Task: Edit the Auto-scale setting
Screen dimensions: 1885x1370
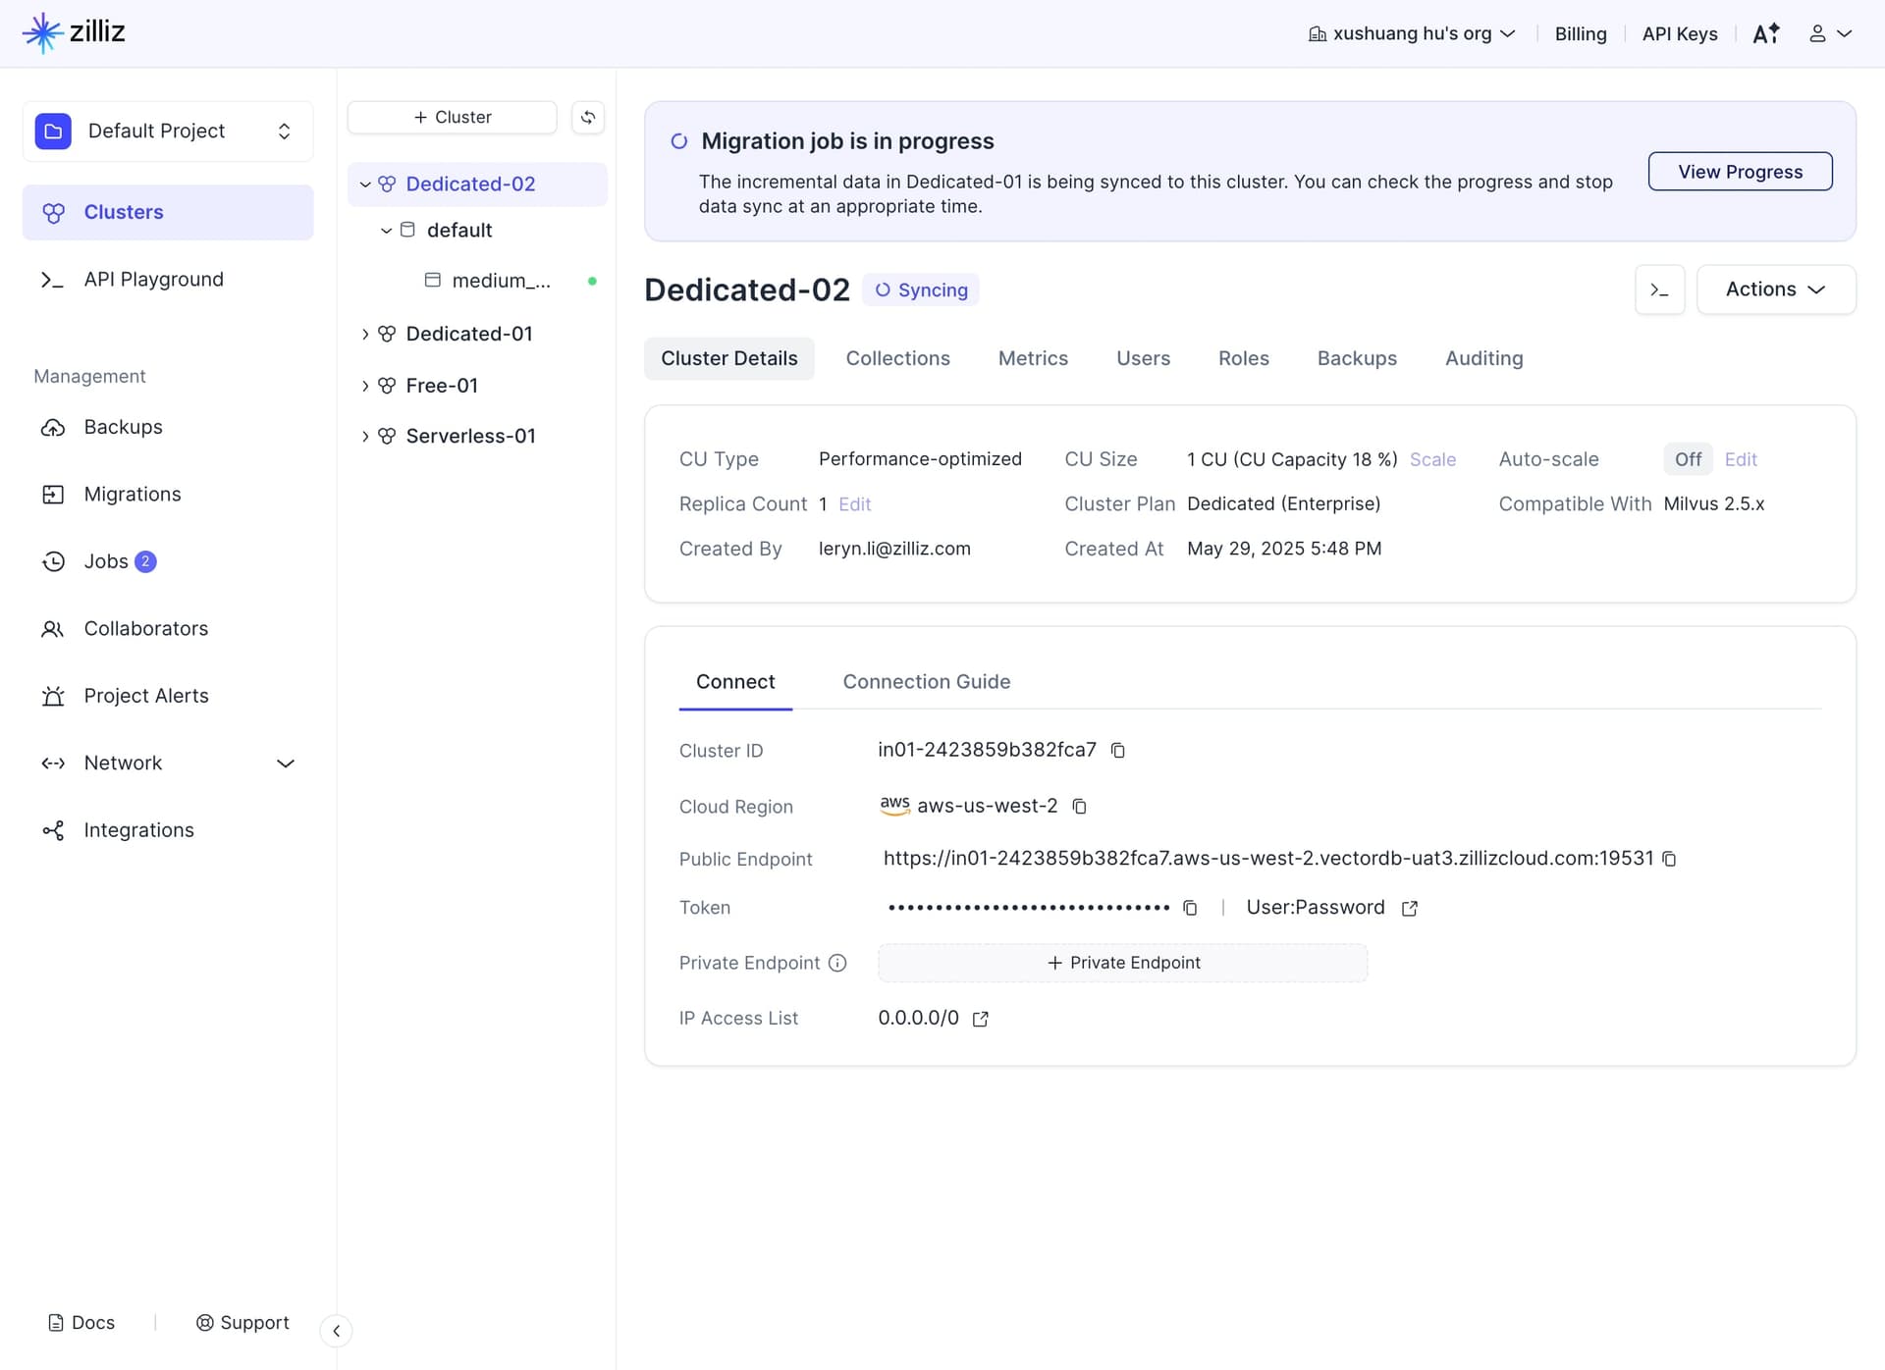Action: [x=1740, y=459]
